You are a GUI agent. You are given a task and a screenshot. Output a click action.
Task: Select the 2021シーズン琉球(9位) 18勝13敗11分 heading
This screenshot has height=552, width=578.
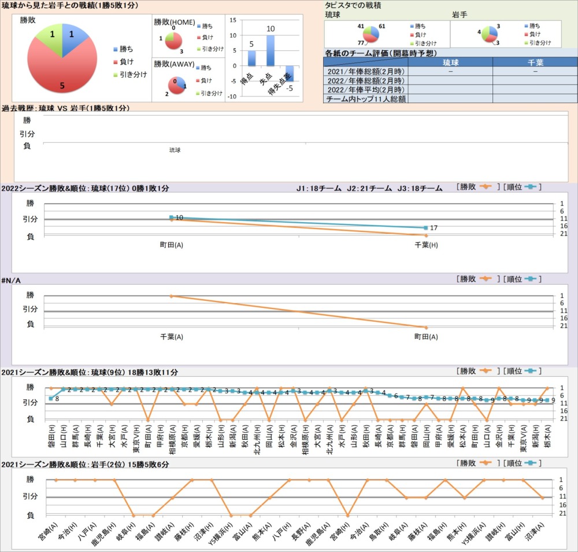coord(90,372)
